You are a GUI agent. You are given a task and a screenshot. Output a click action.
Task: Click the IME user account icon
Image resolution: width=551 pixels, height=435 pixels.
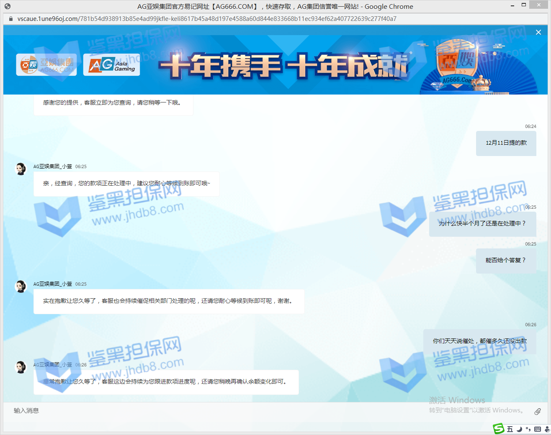(x=547, y=429)
